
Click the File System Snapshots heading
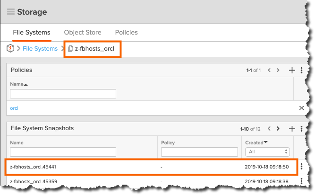pos(42,128)
